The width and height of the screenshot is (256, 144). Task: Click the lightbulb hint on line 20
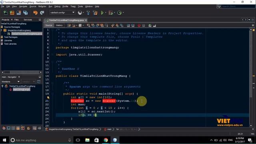point(48,98)
